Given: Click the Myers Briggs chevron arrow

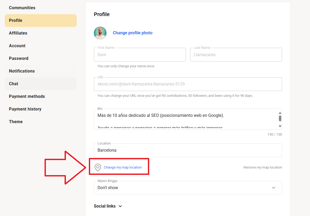Looking at the screenshot, I should tap(274, 188).
